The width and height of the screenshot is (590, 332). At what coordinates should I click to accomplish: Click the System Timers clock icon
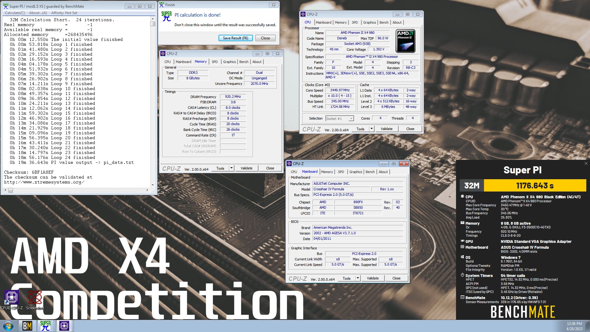462,275
